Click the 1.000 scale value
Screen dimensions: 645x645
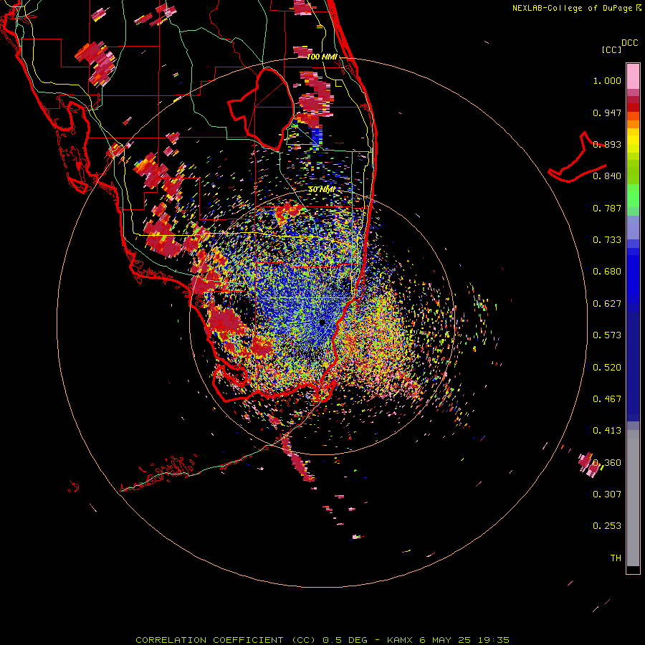(607, 80)
